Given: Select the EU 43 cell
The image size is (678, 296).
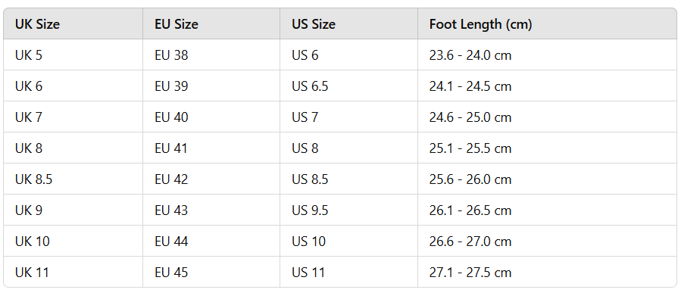Looking at the screenshot, I should 211,210.
